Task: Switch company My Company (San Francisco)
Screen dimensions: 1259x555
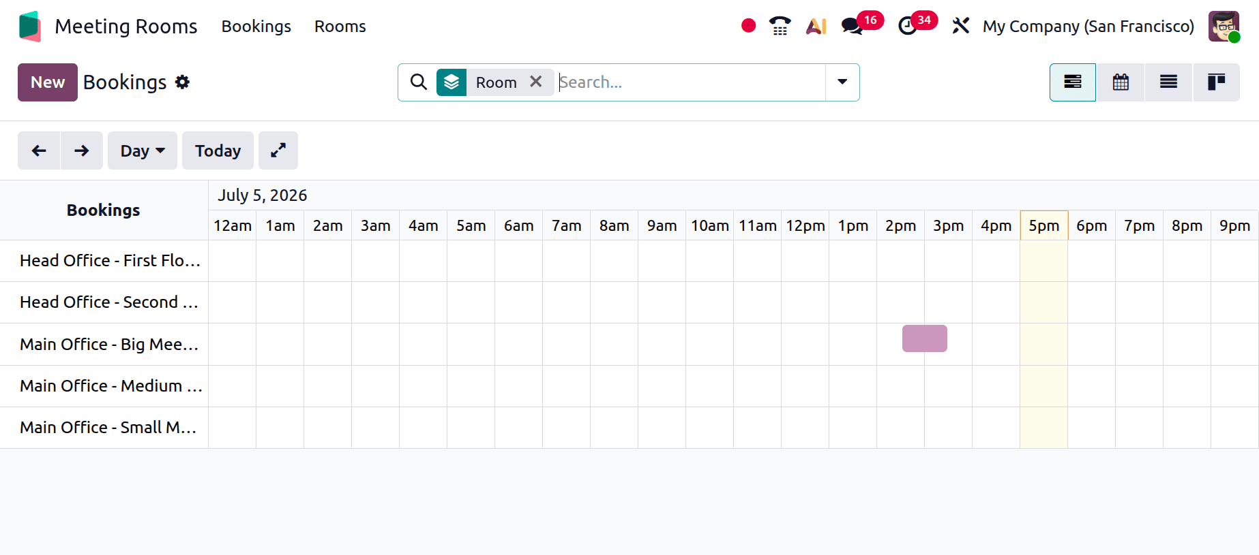Action: tap(1088, 27)
